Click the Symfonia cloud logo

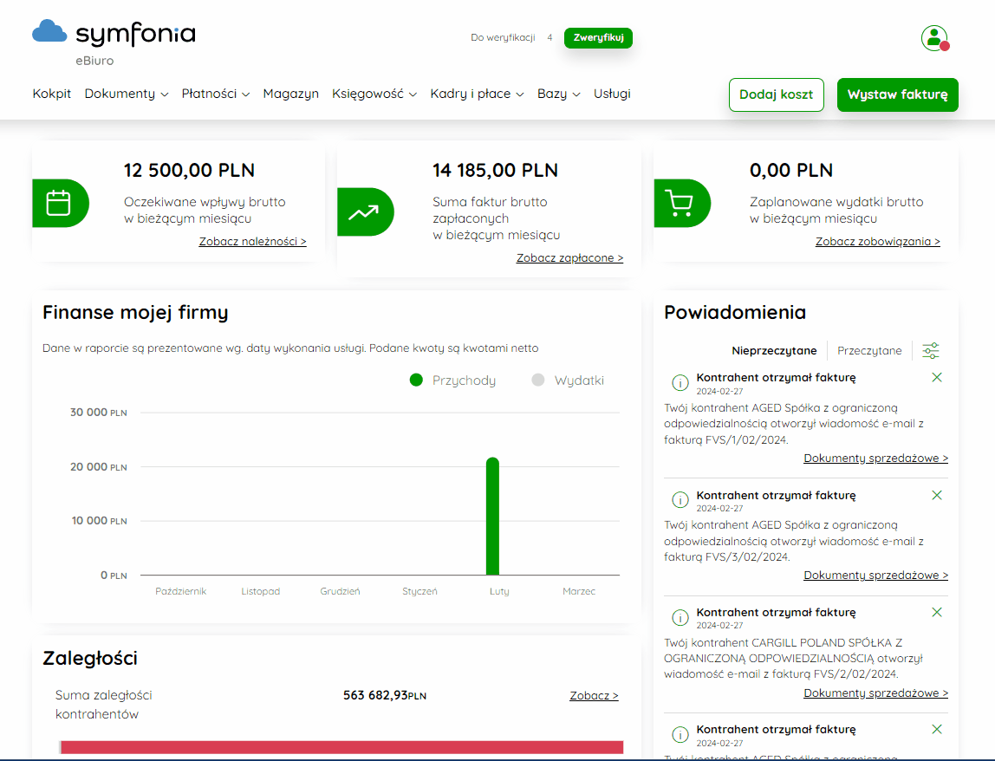click(49, 30)
